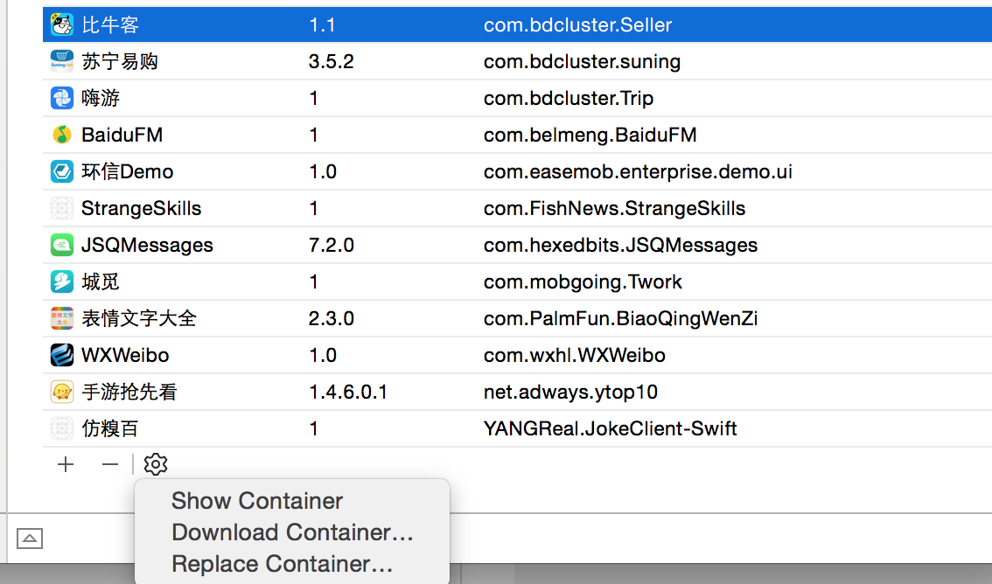Select the 苏宁易购 app name

(120, 61)
